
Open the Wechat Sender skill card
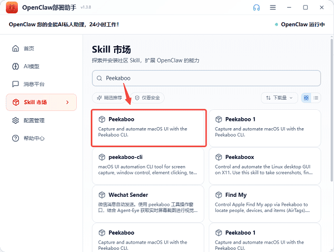148,204
